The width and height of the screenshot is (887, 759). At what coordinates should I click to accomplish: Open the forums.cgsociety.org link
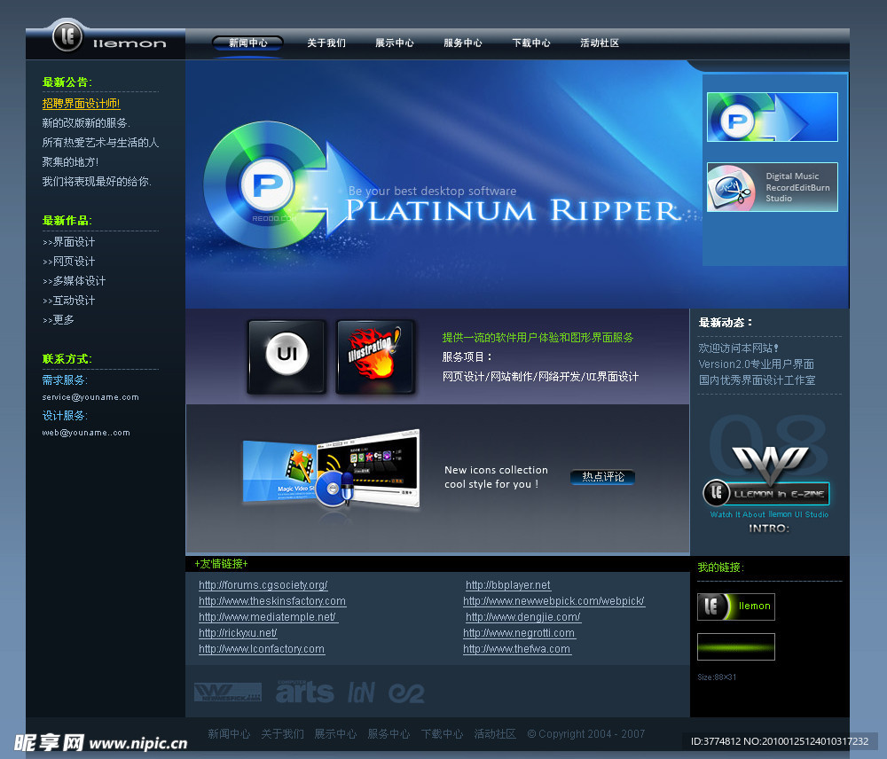tap(263, 585)
